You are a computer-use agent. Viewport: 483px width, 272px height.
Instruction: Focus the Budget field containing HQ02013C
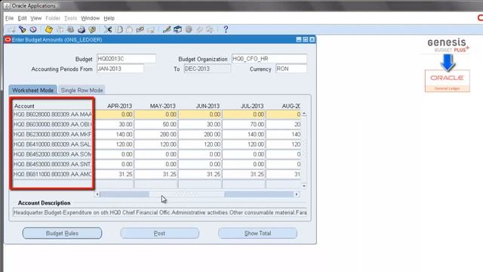click(x=126, y=59)
